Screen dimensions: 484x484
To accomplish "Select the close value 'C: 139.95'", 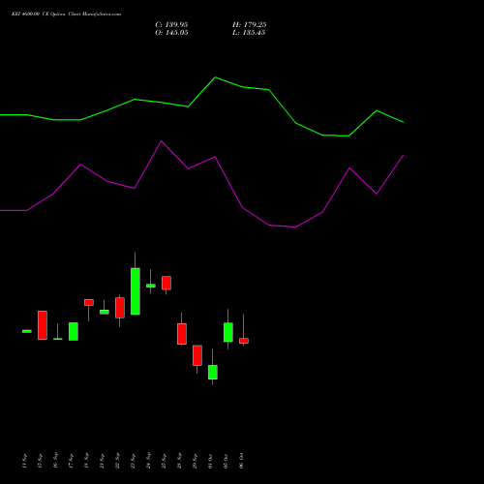I will point(171,25).
